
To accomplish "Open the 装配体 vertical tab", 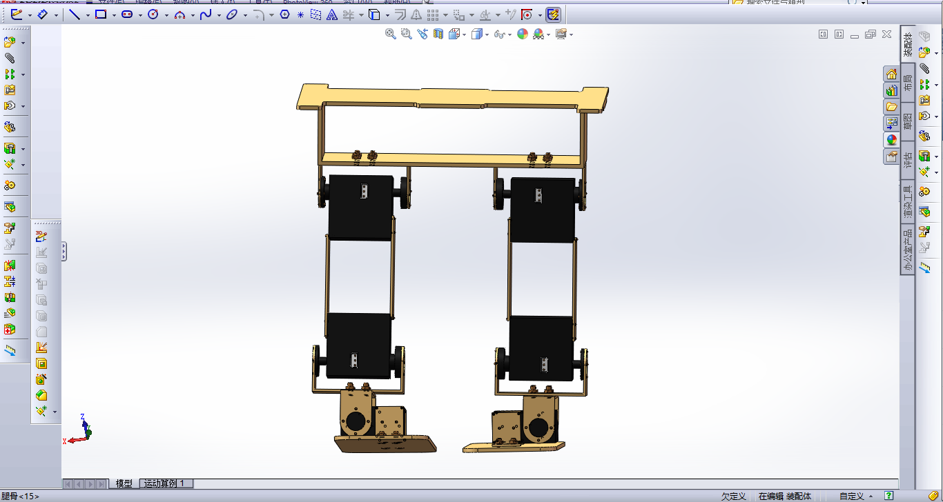I will pos(907,46).
